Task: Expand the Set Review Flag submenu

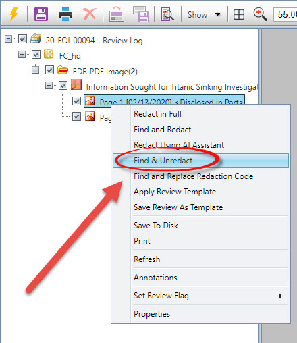Action: [x=200, y=296]
